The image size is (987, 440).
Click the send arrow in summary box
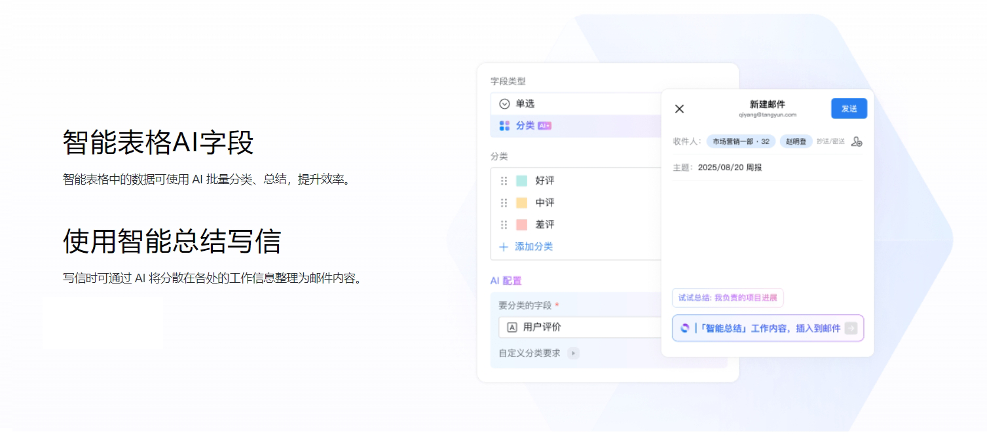(851, 328)
